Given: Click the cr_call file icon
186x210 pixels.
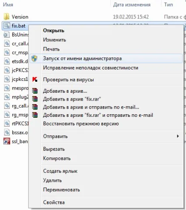Looking at the screenshot, I should 7,43.
